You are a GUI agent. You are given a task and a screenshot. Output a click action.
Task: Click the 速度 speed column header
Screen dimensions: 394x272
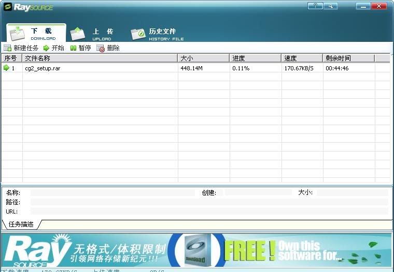pyautogui.click(x=302, y=58)
